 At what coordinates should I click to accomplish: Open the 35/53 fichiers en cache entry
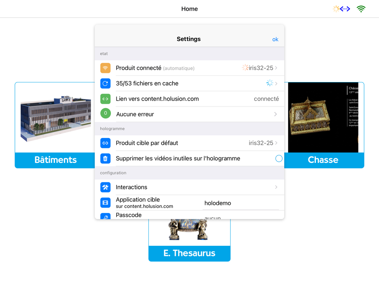189,83
